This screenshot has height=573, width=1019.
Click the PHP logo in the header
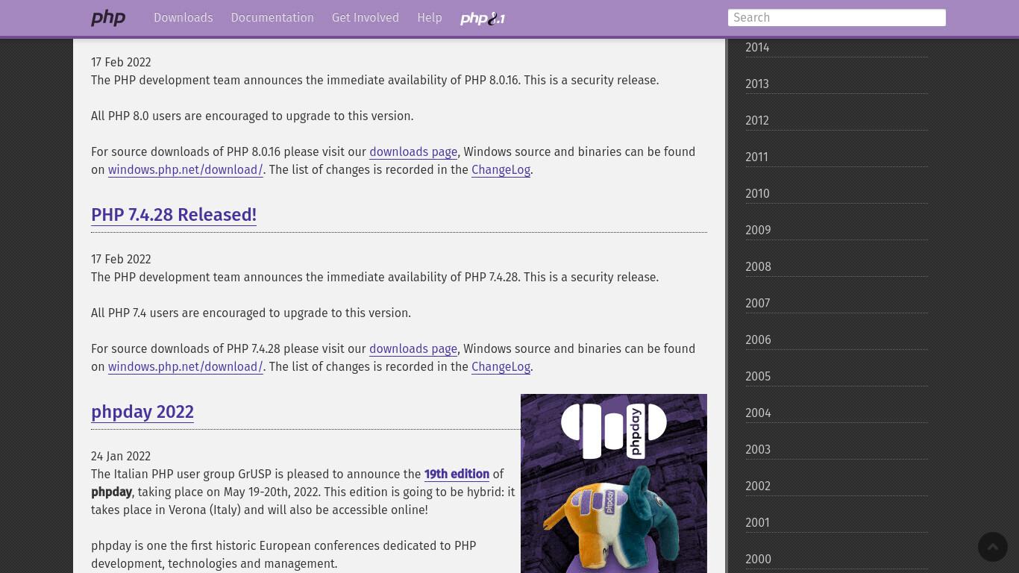click(108, 18)
